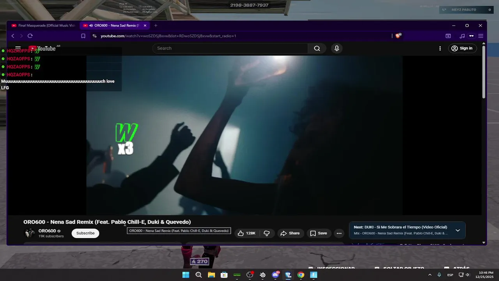Image resolution: width=499 pixels, height=281 pixels.
Task: Open File Explorer from taskbar
Action: click(x=211, y=275)
